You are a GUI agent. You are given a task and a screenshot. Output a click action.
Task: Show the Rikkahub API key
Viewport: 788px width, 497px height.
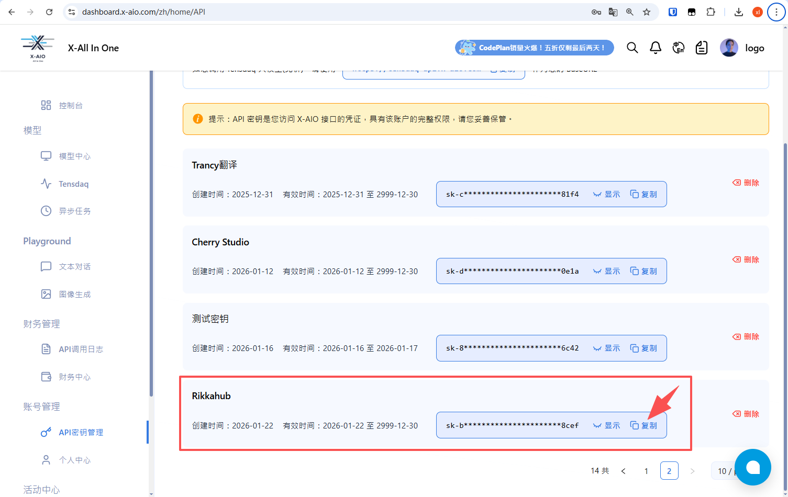tap(606, 425)
